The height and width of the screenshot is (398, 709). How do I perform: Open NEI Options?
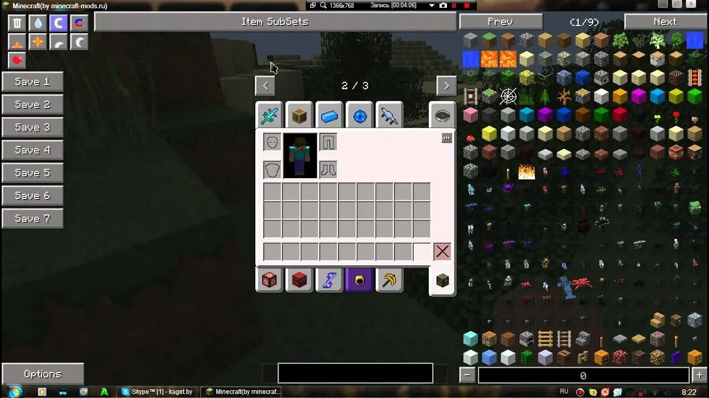click(43, 374)
